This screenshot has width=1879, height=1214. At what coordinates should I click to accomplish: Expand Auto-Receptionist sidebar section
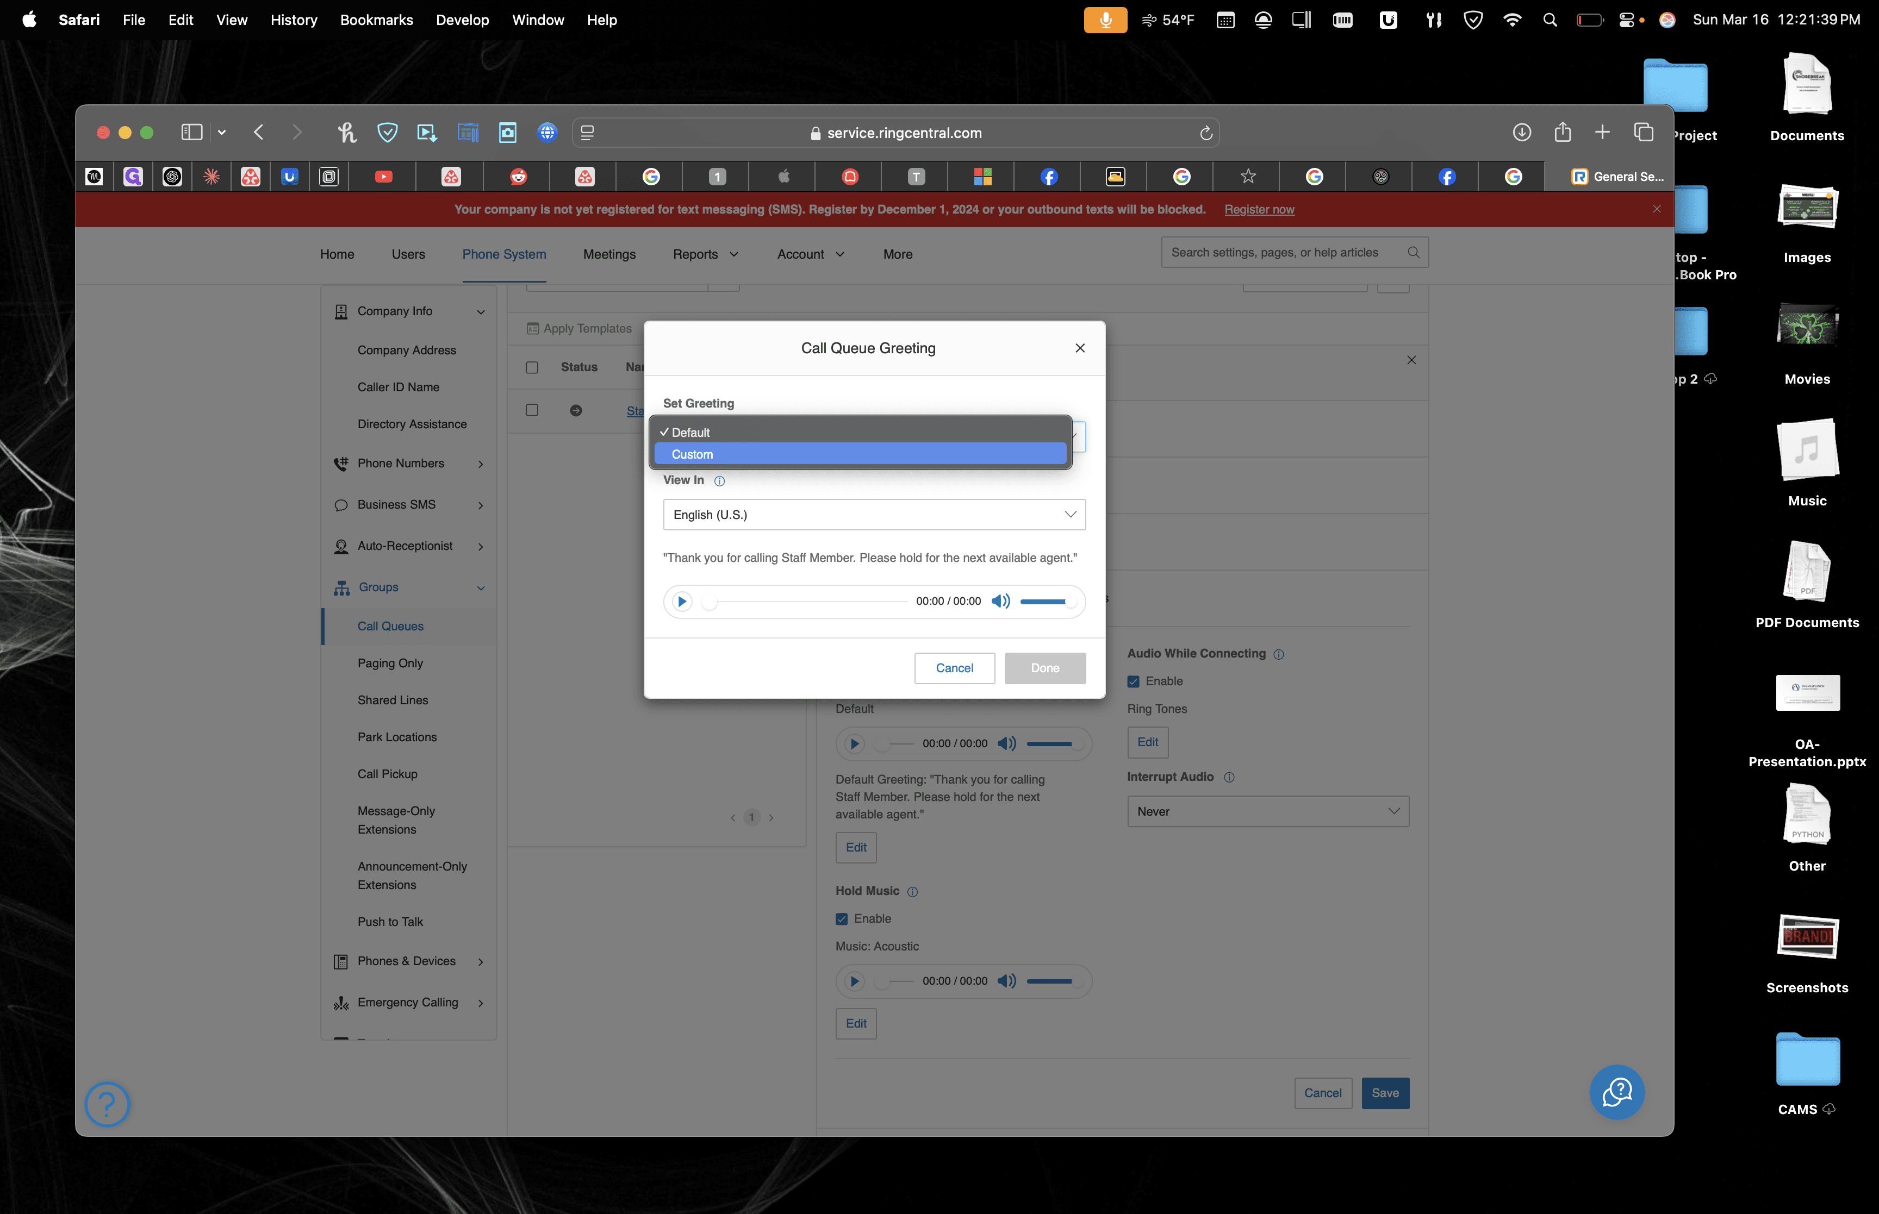[x=409, y=546]
